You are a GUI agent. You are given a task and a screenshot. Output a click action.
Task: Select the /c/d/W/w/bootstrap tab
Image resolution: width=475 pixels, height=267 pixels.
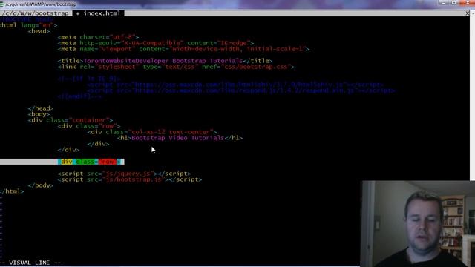point(36,13)
